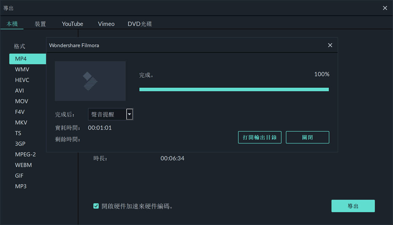Open the YouTube export tab
This screenshot has width=393, height=225.
click(72, 24)
